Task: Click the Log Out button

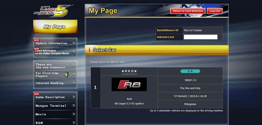Action: (215, 11)
